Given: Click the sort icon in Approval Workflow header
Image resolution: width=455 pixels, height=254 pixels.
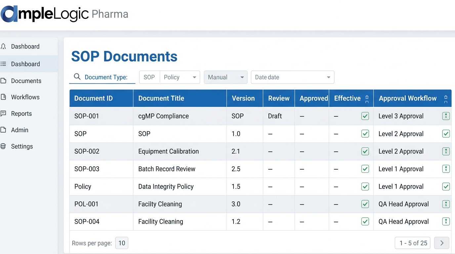Looking at the screenshot, I should [x=446, y=99].
